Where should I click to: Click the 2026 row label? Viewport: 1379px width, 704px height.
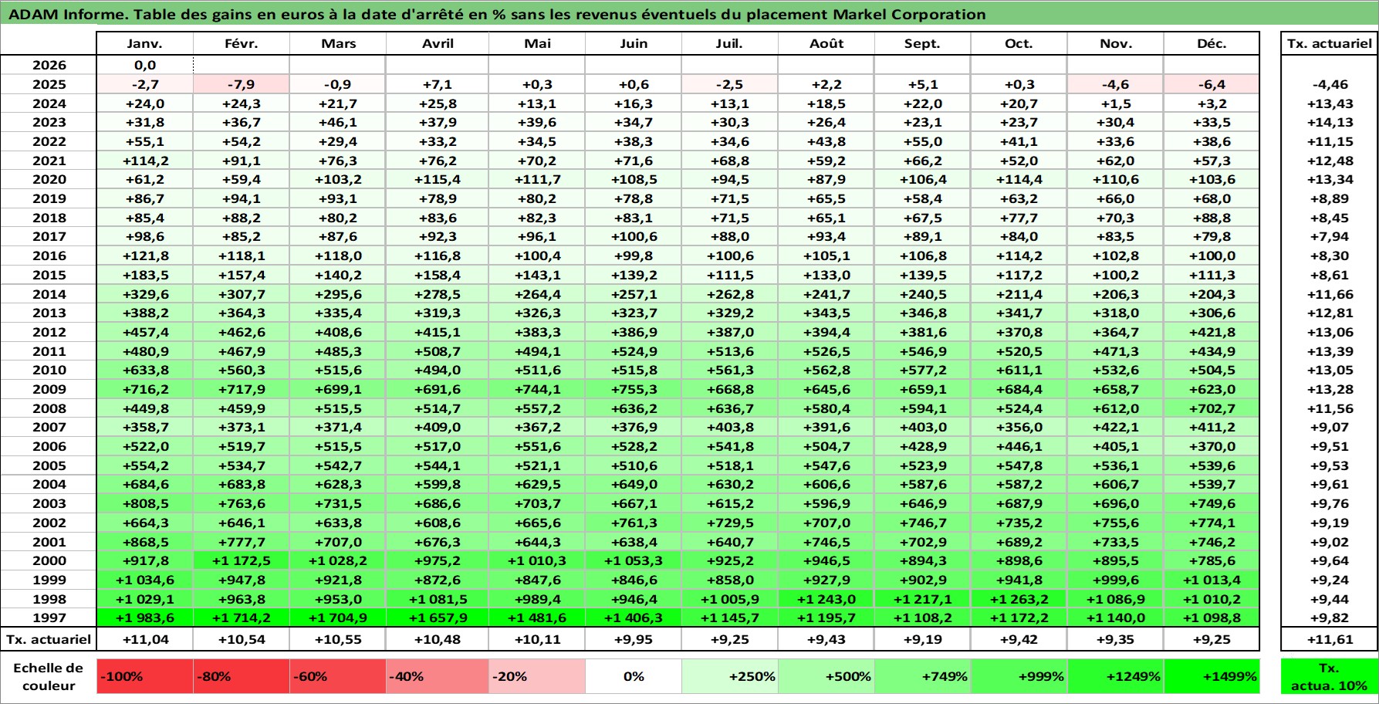(x=49, y=66)
